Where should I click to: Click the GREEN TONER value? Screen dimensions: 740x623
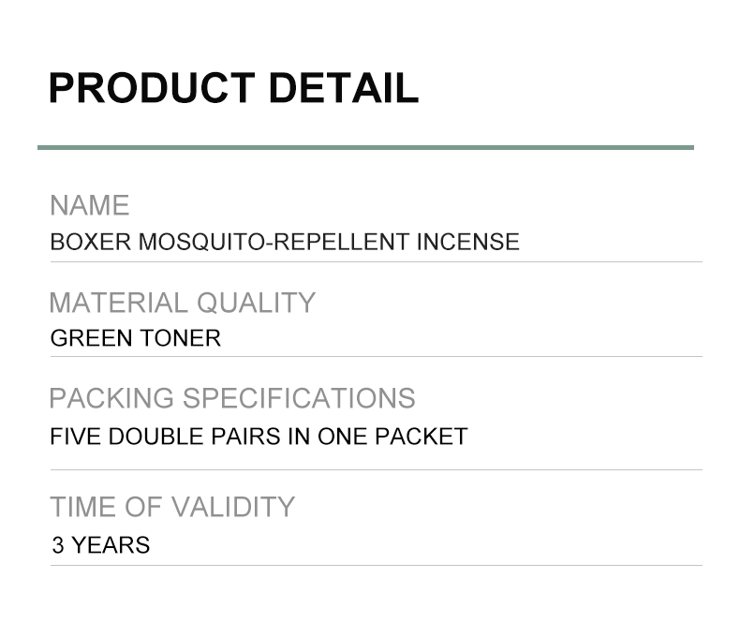point(136,338)
